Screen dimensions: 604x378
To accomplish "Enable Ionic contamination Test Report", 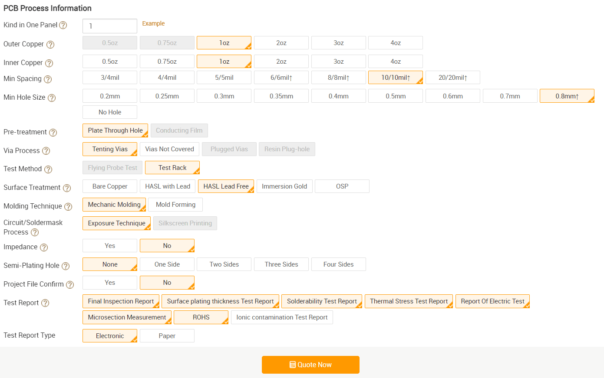I will (282, 317).
